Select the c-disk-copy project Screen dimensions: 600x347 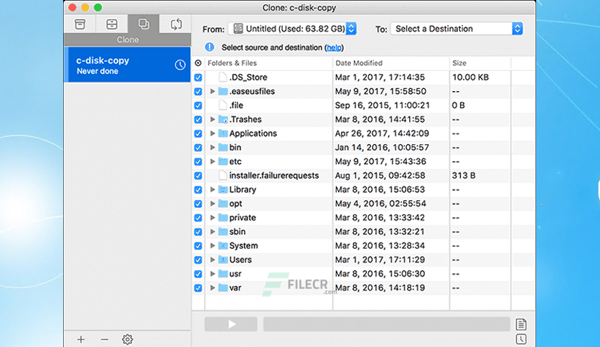(128, 65)
